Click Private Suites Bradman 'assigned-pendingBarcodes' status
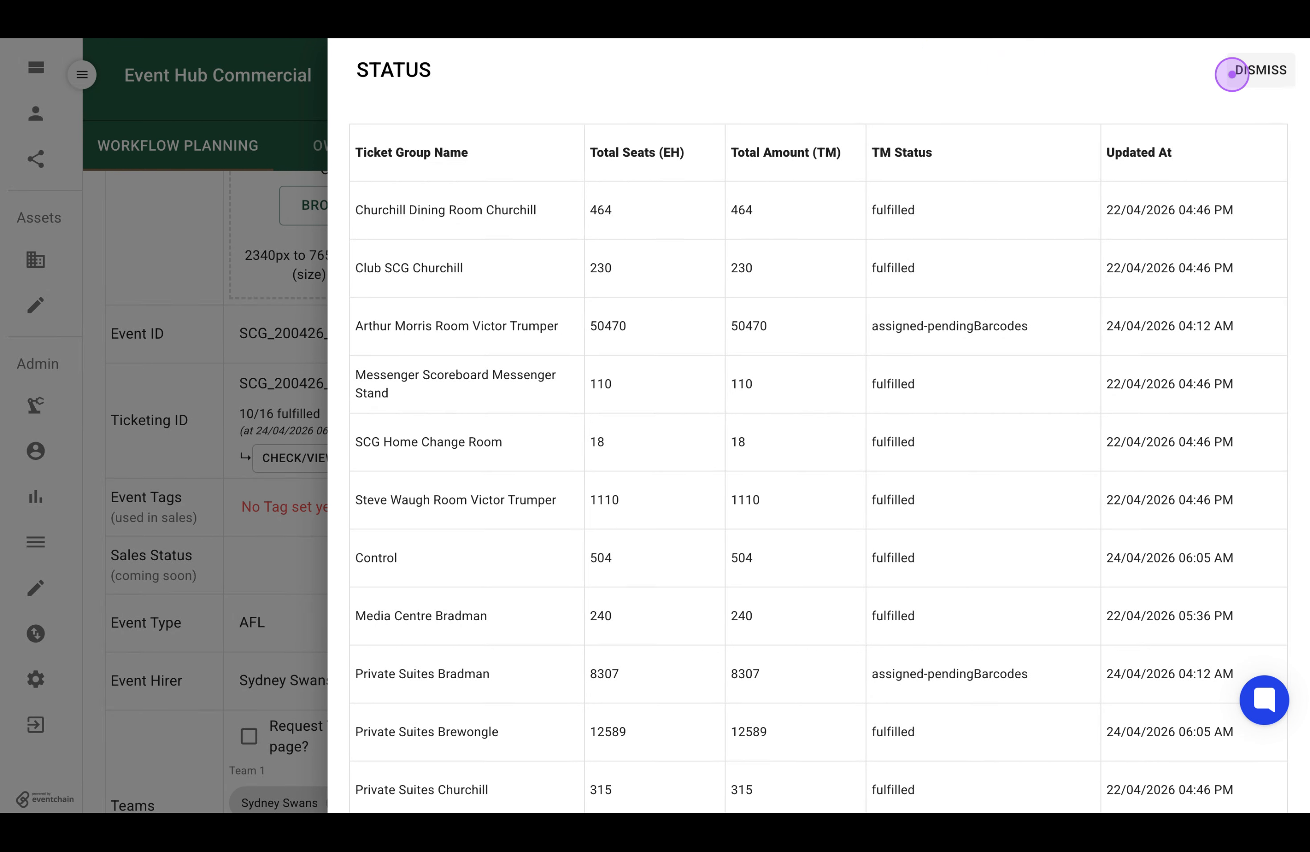 [x=949, y=674]
